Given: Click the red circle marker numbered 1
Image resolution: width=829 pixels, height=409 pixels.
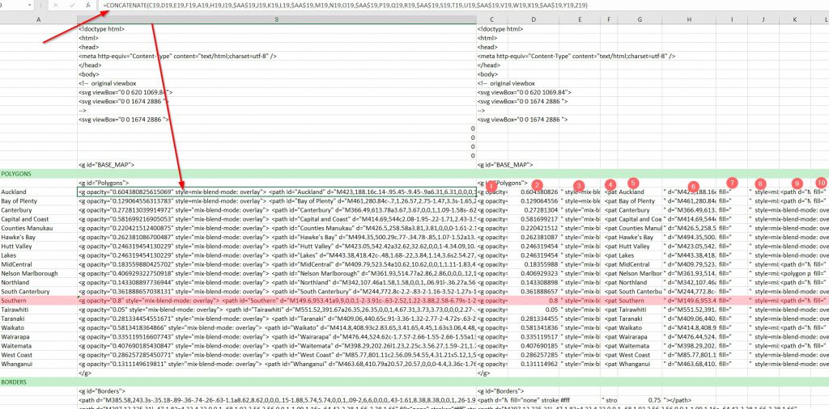Looking at the screenshot, I should pos(491,185).
